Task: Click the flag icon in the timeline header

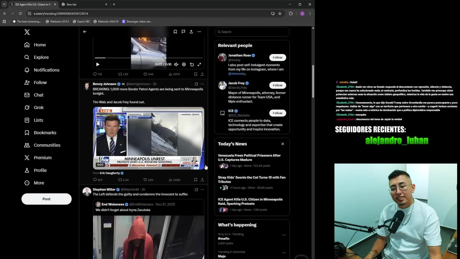Action: [x=183, y=32]
